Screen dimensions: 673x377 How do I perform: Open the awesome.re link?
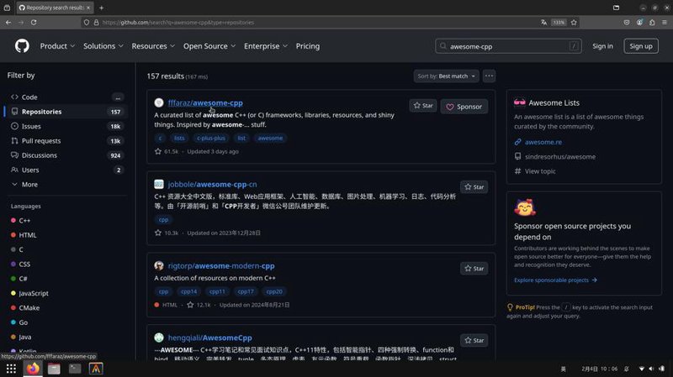coord(543,142)
